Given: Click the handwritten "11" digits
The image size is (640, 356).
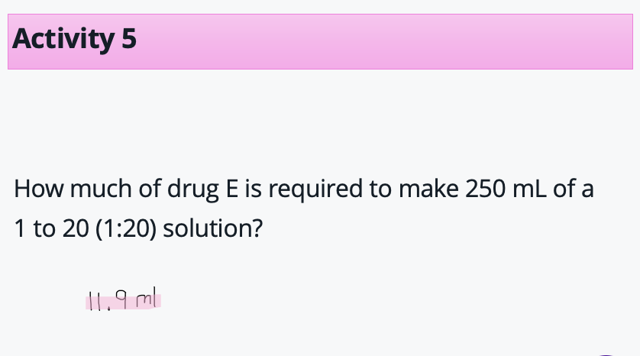Looking at the screenshot, I should (x=95, y=302).
